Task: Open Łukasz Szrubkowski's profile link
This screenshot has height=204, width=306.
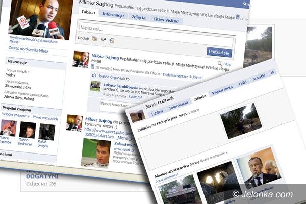Action: pos(121,86)
